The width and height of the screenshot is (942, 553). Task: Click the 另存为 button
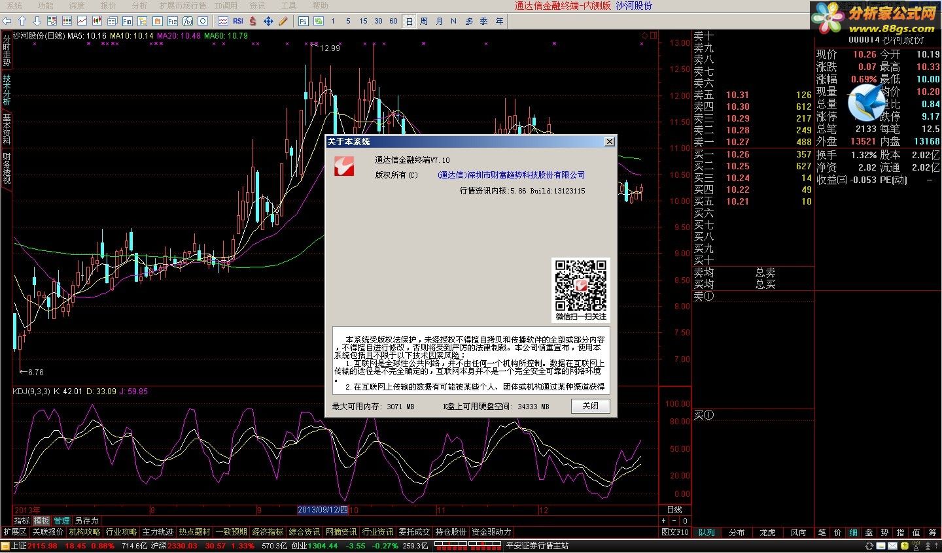pos(86,521)
